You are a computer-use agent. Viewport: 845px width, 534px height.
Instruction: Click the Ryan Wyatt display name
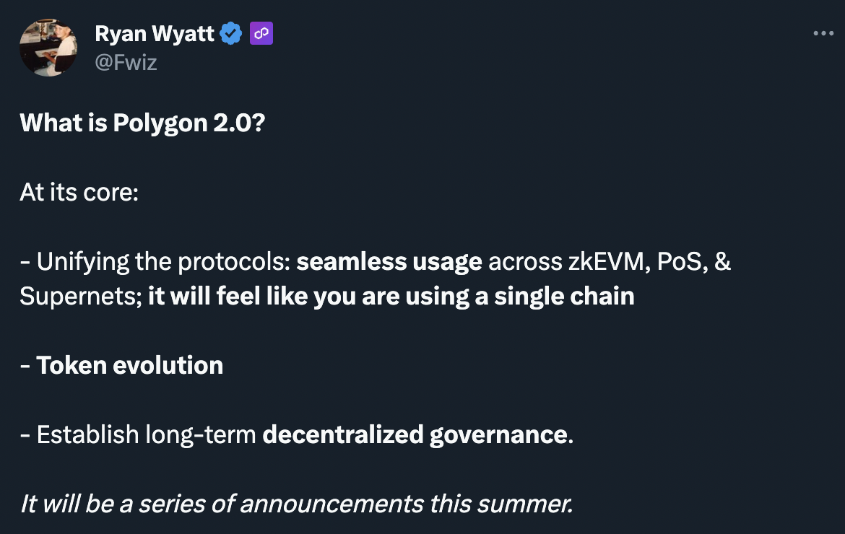click(x=154, y=32)
